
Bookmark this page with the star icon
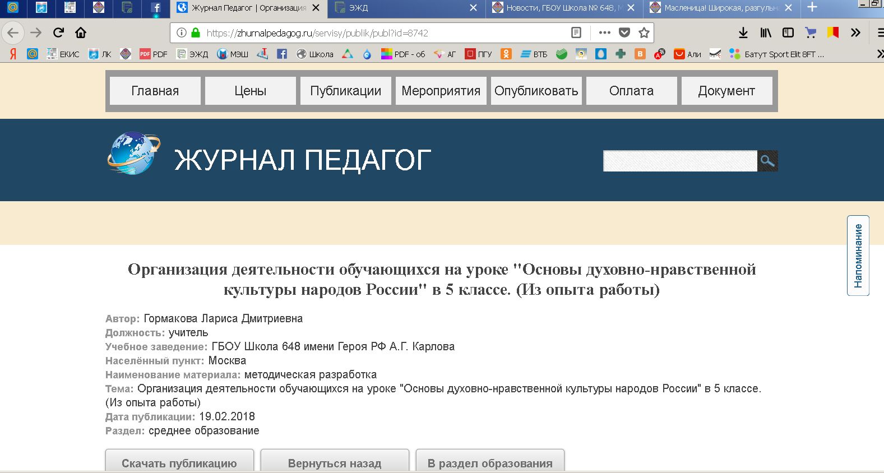point(644,33)
